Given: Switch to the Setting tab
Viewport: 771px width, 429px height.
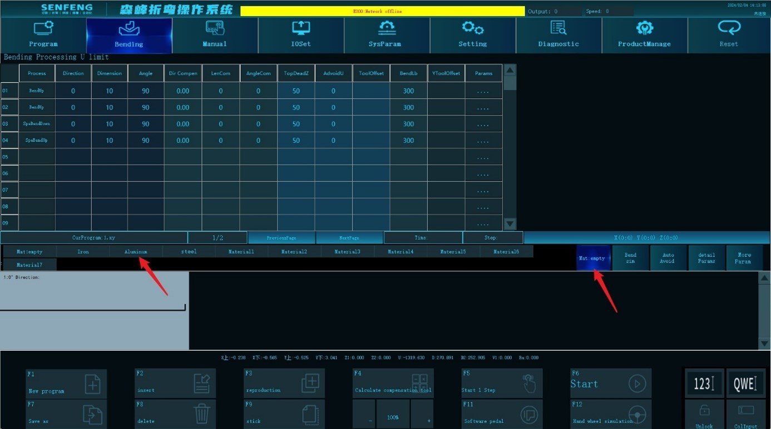Looking at the screenshot, I should [x=473, y=35].
